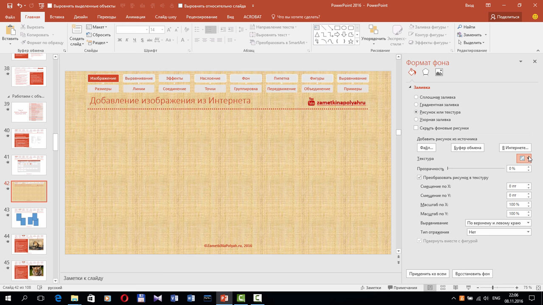Image resolution: width=543 pixels, height=305 pixels.
Task: Click the Применить ко всем button
Action: (x=428, y=274)
